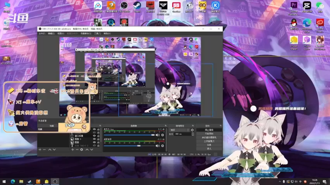Image resolution: width=330 pixels, height=185 pixels.
Task: Open the 视图(V) menu in OBS
Action: 61,34
